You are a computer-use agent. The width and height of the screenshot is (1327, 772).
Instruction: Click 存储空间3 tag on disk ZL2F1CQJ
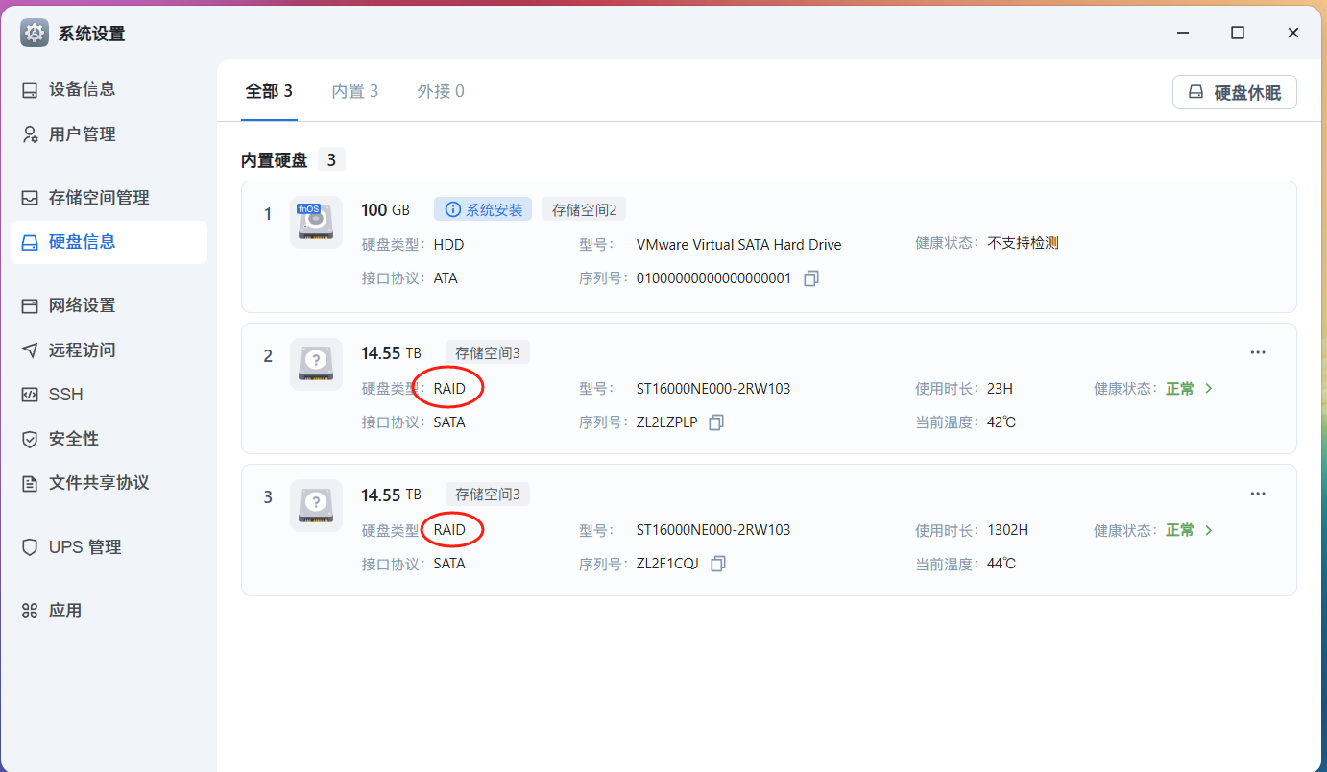488,495
